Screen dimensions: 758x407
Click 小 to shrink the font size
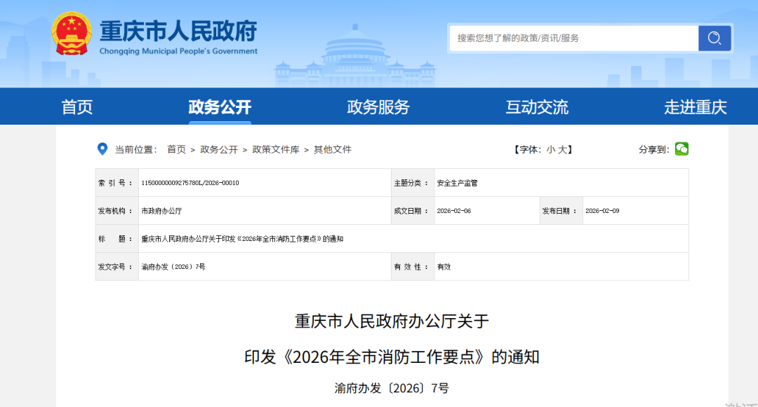pos(552,149)
